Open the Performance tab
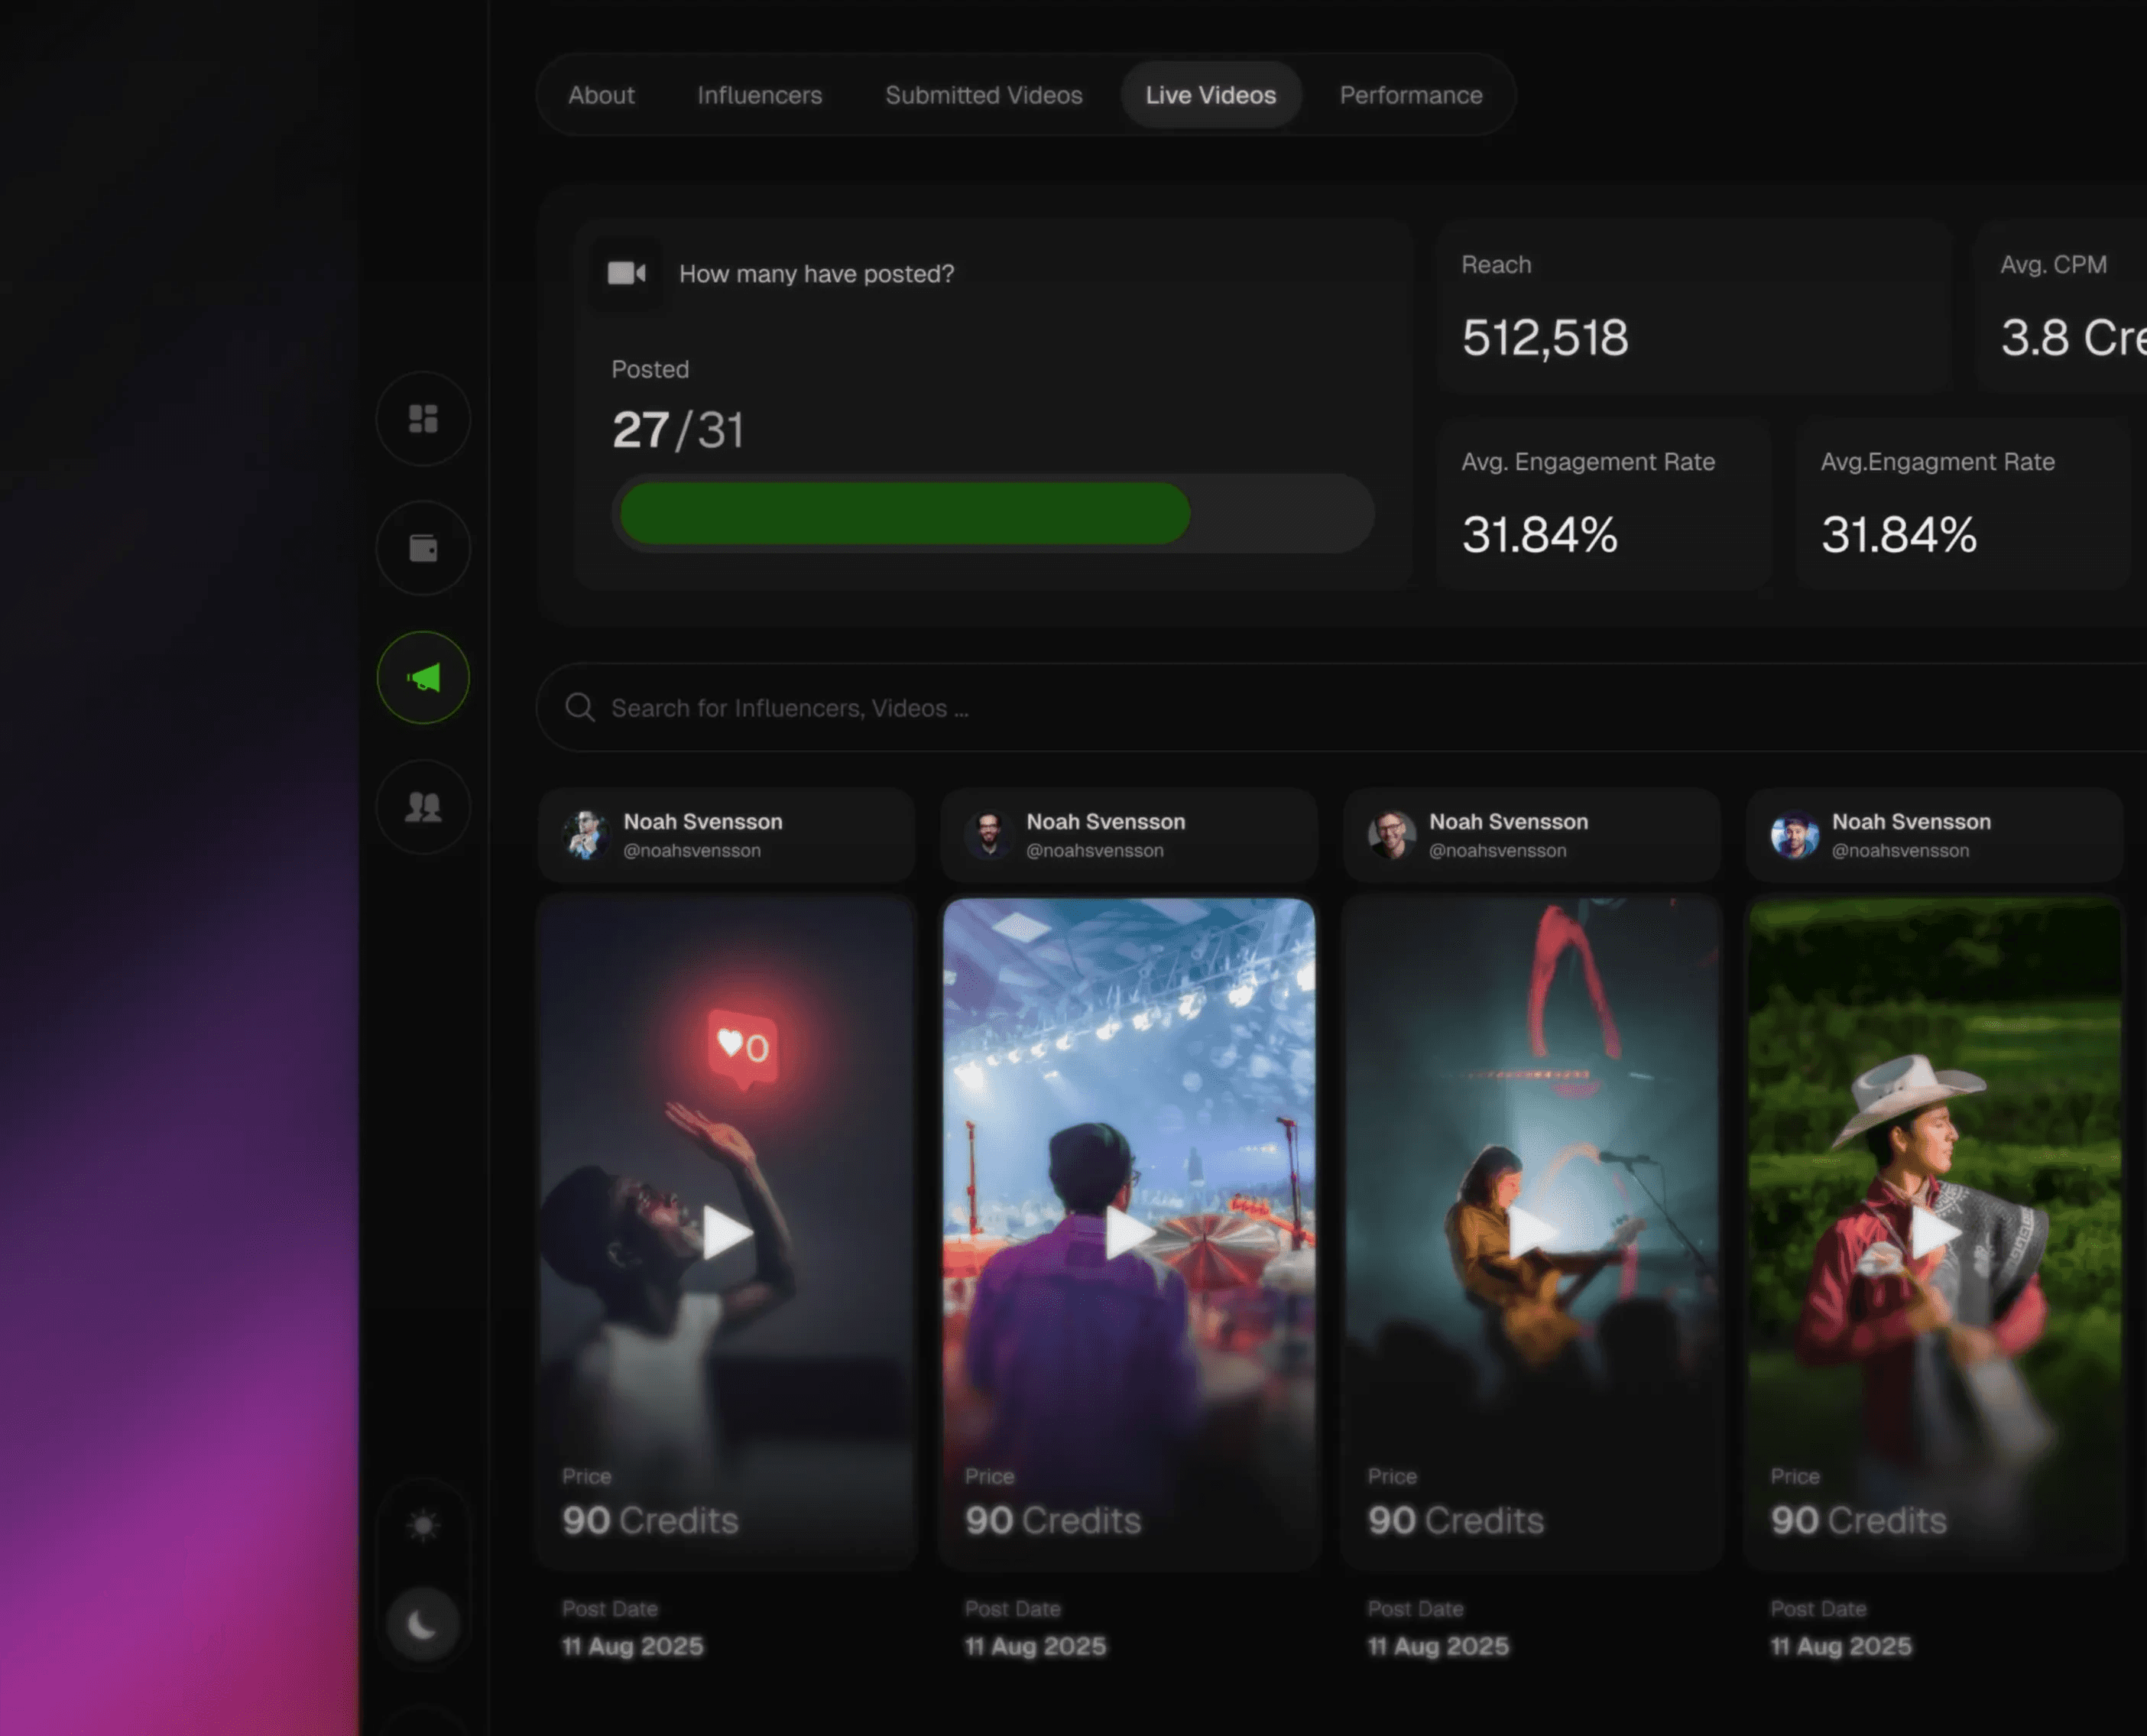Screen dimensions: 2147x1736 pyautogui.click(x=1410, y=95)
